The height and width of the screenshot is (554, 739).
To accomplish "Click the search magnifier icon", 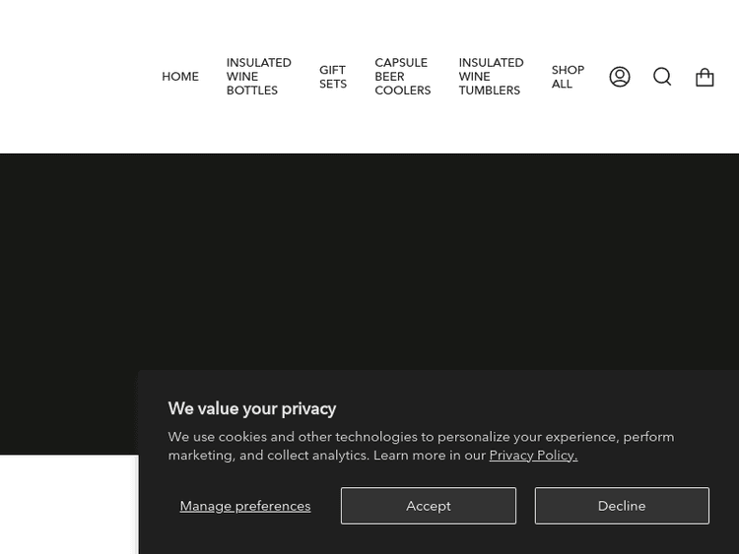I will 662,77.
